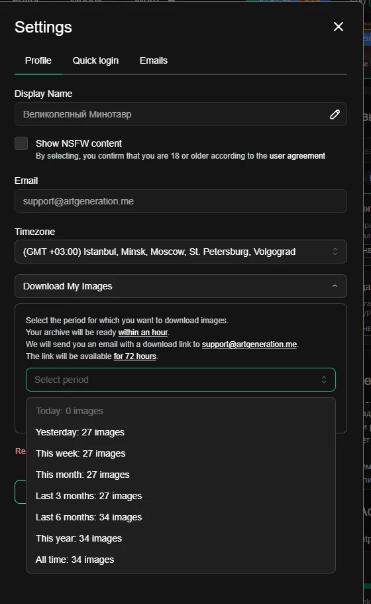This screenshot has width=371, height=604.
Task: Switch to the Quick login tab
Action: click(95, 60)
